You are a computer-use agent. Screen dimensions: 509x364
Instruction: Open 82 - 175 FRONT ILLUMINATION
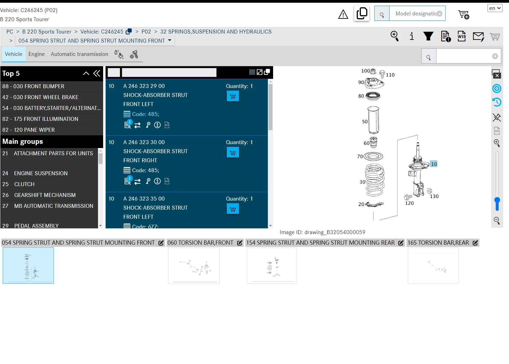click(x=51, y=119)
